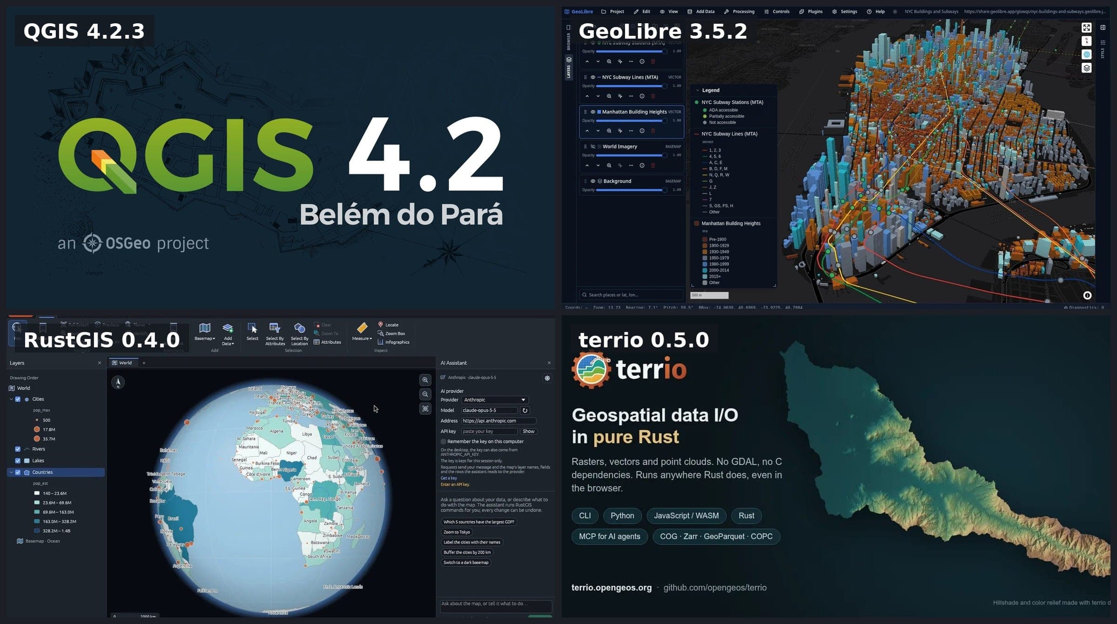Open more options for Manhattan Building Heights
The height and width of the screenshot is (624, 1117).
click(x=631, y=131)
